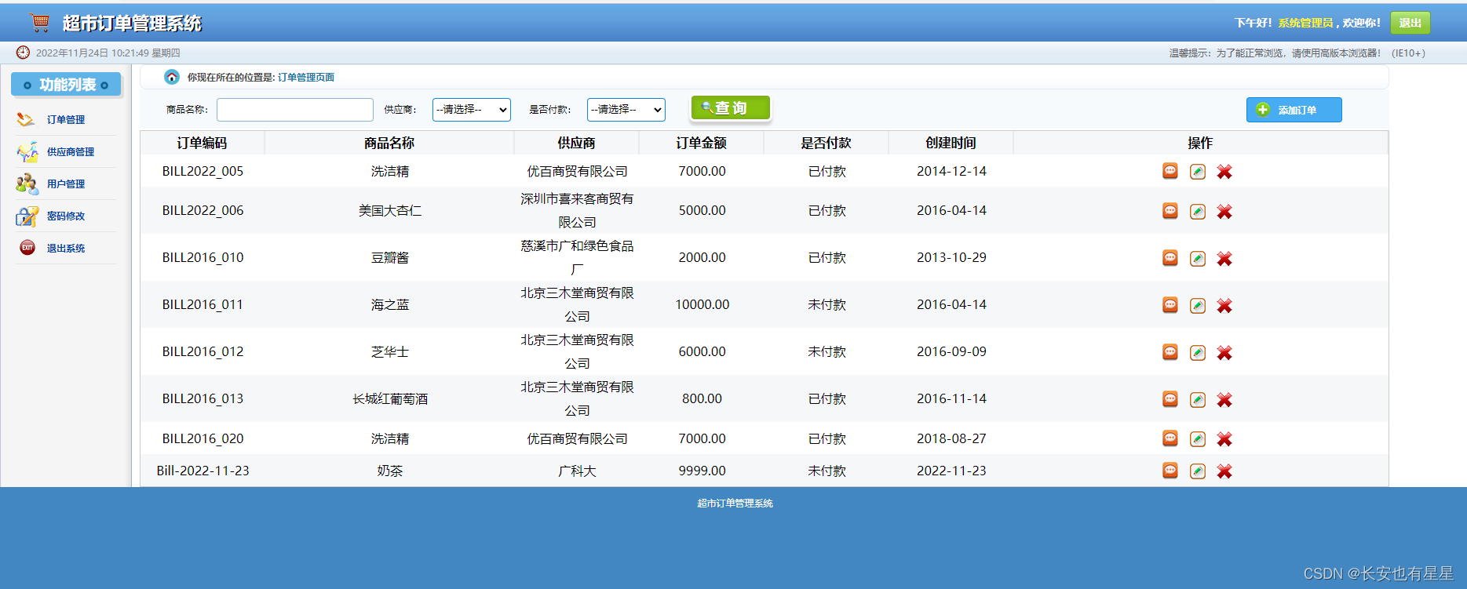Edit order BILL2016_011
This screenshot has height=589, width=1467.
click(x=1197, y=305)
